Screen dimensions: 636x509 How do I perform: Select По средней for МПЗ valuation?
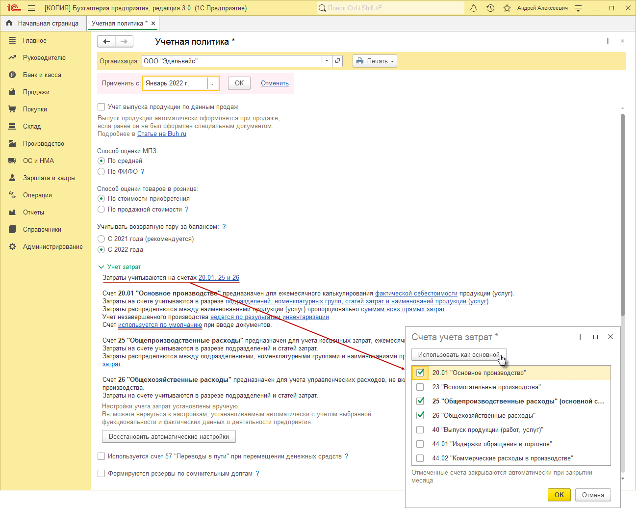[x=101, y=161]
